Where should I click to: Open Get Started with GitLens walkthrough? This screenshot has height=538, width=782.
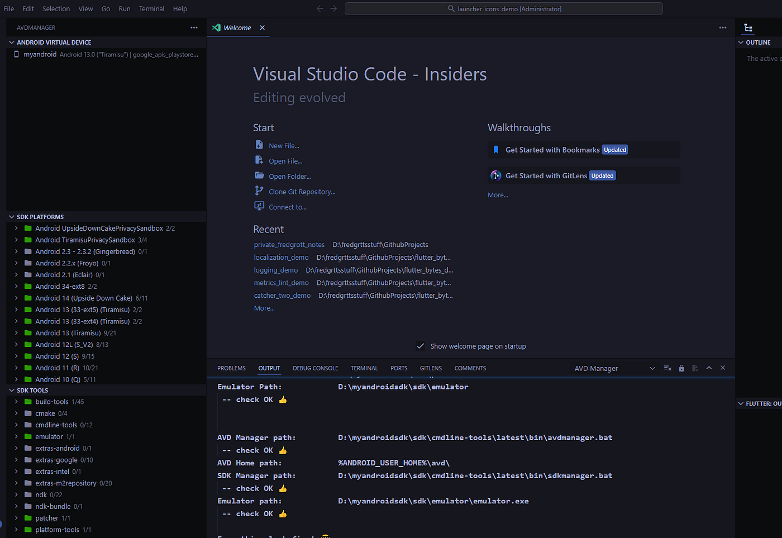coord(584,175)
